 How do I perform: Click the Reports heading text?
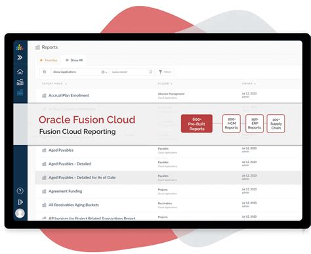click(50, 47)
